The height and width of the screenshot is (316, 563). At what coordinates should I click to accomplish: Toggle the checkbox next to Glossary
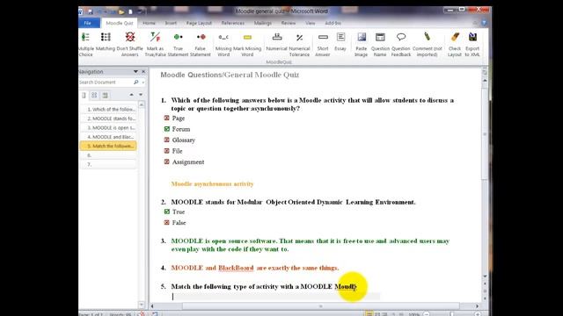coord(166,140)
